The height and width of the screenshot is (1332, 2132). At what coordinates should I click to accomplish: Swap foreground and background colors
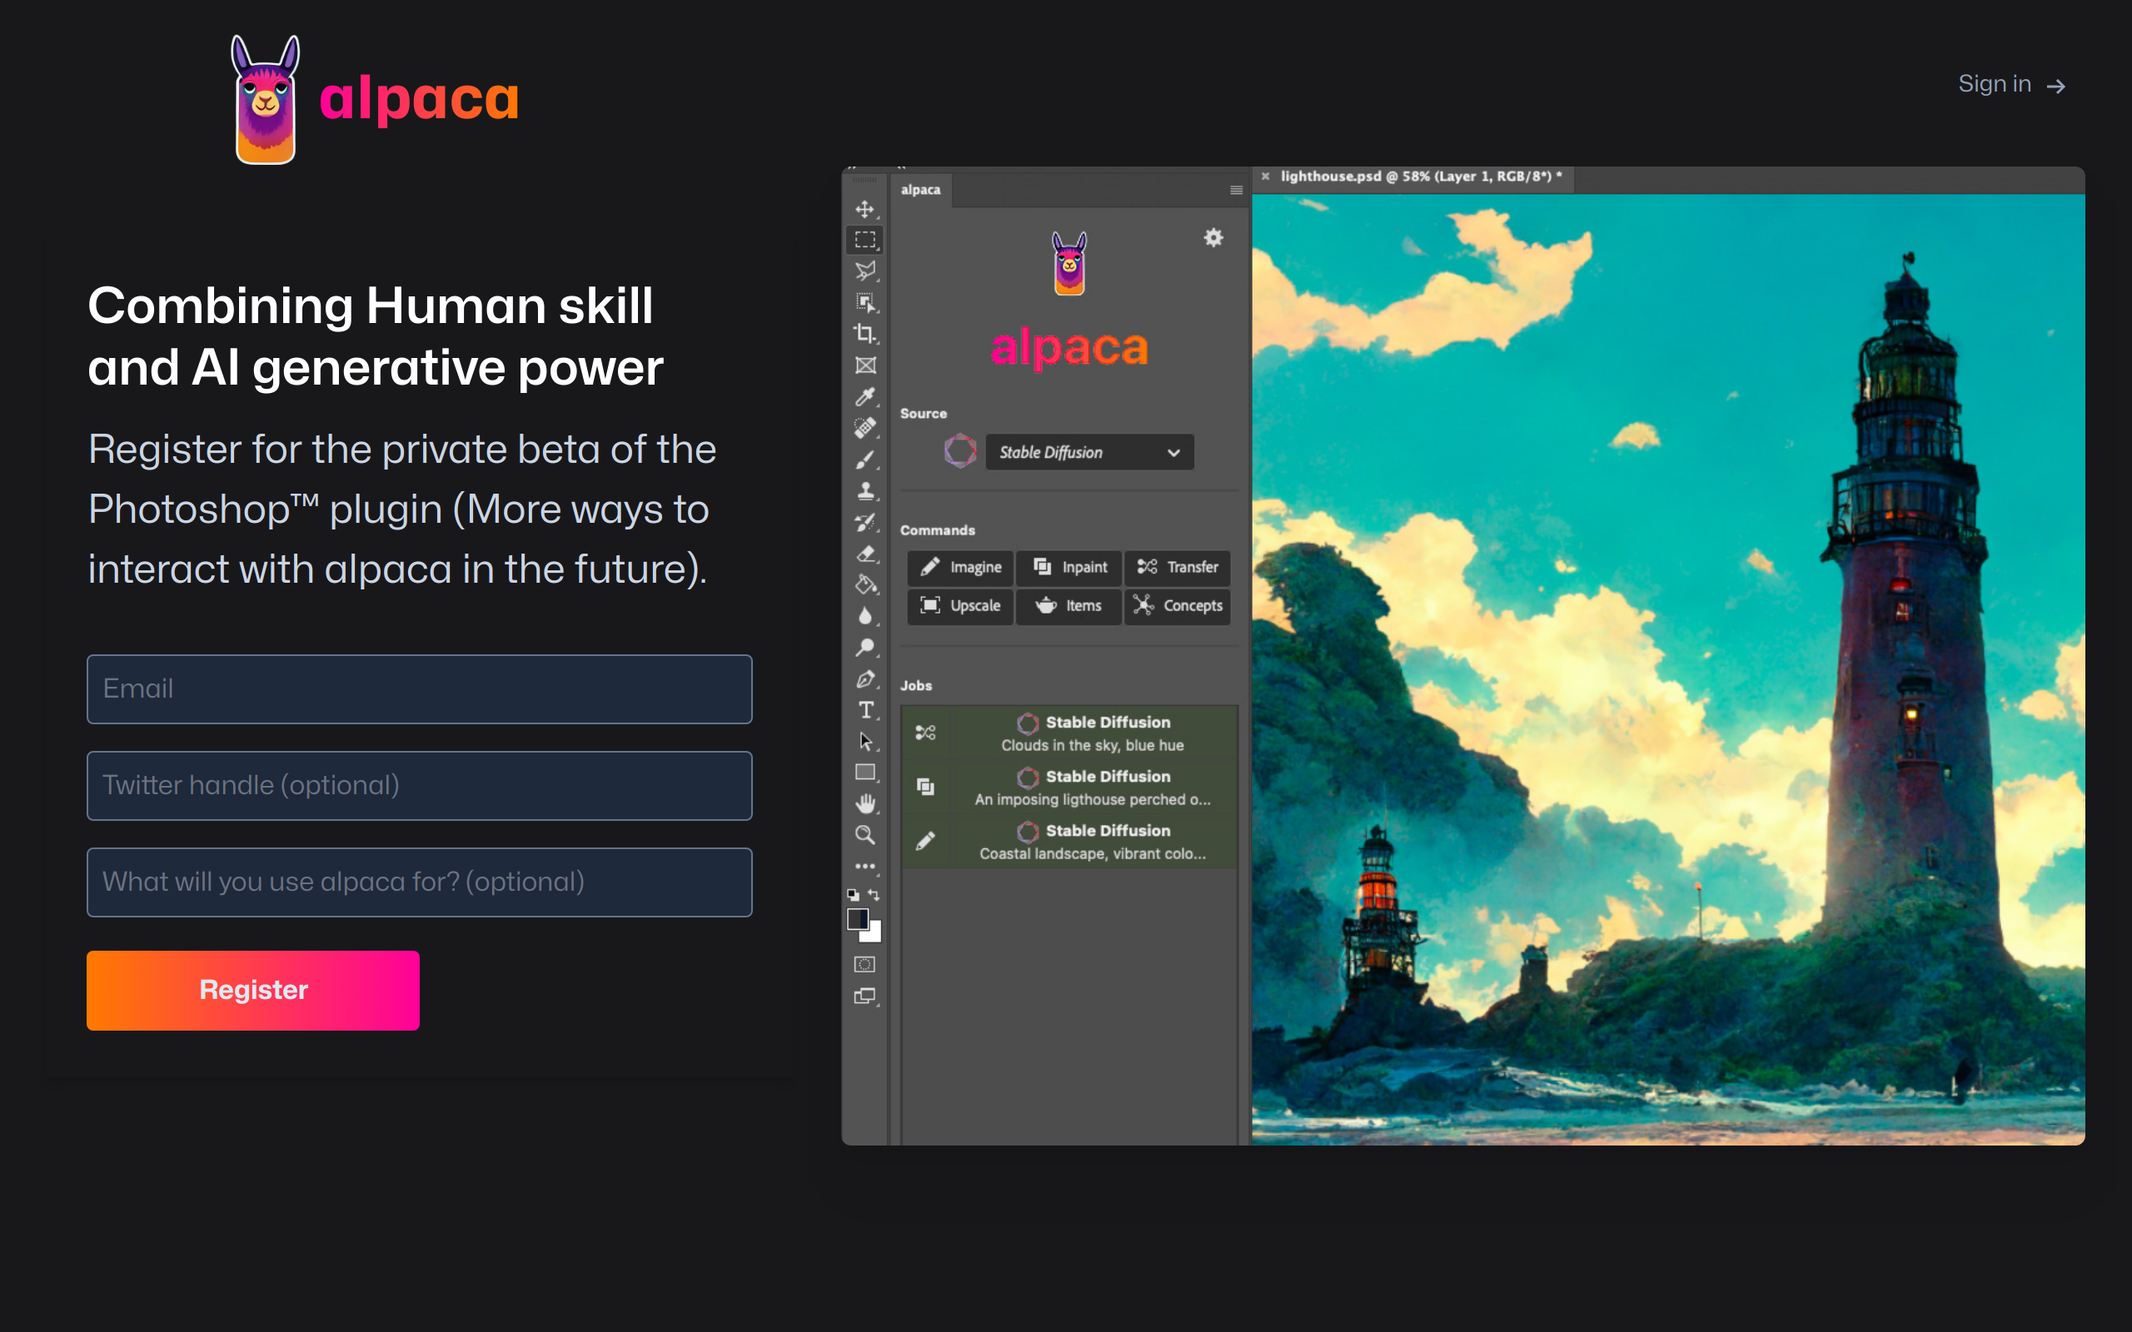click(874, 894)
